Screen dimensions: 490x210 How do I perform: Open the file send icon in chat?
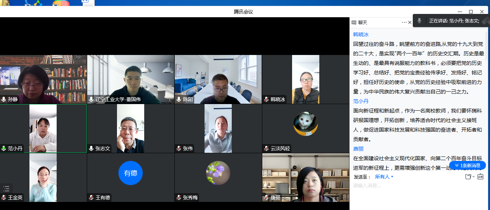468,177
